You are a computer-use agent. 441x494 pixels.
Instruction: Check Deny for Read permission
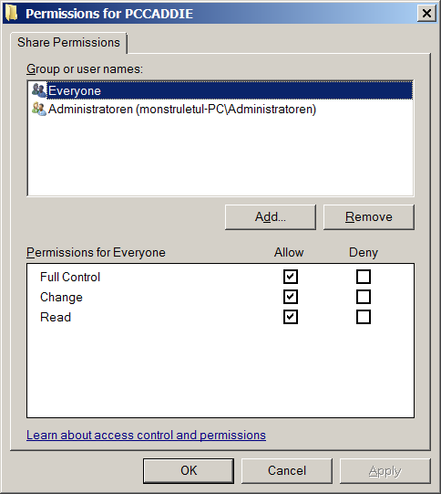coord(364,317)
